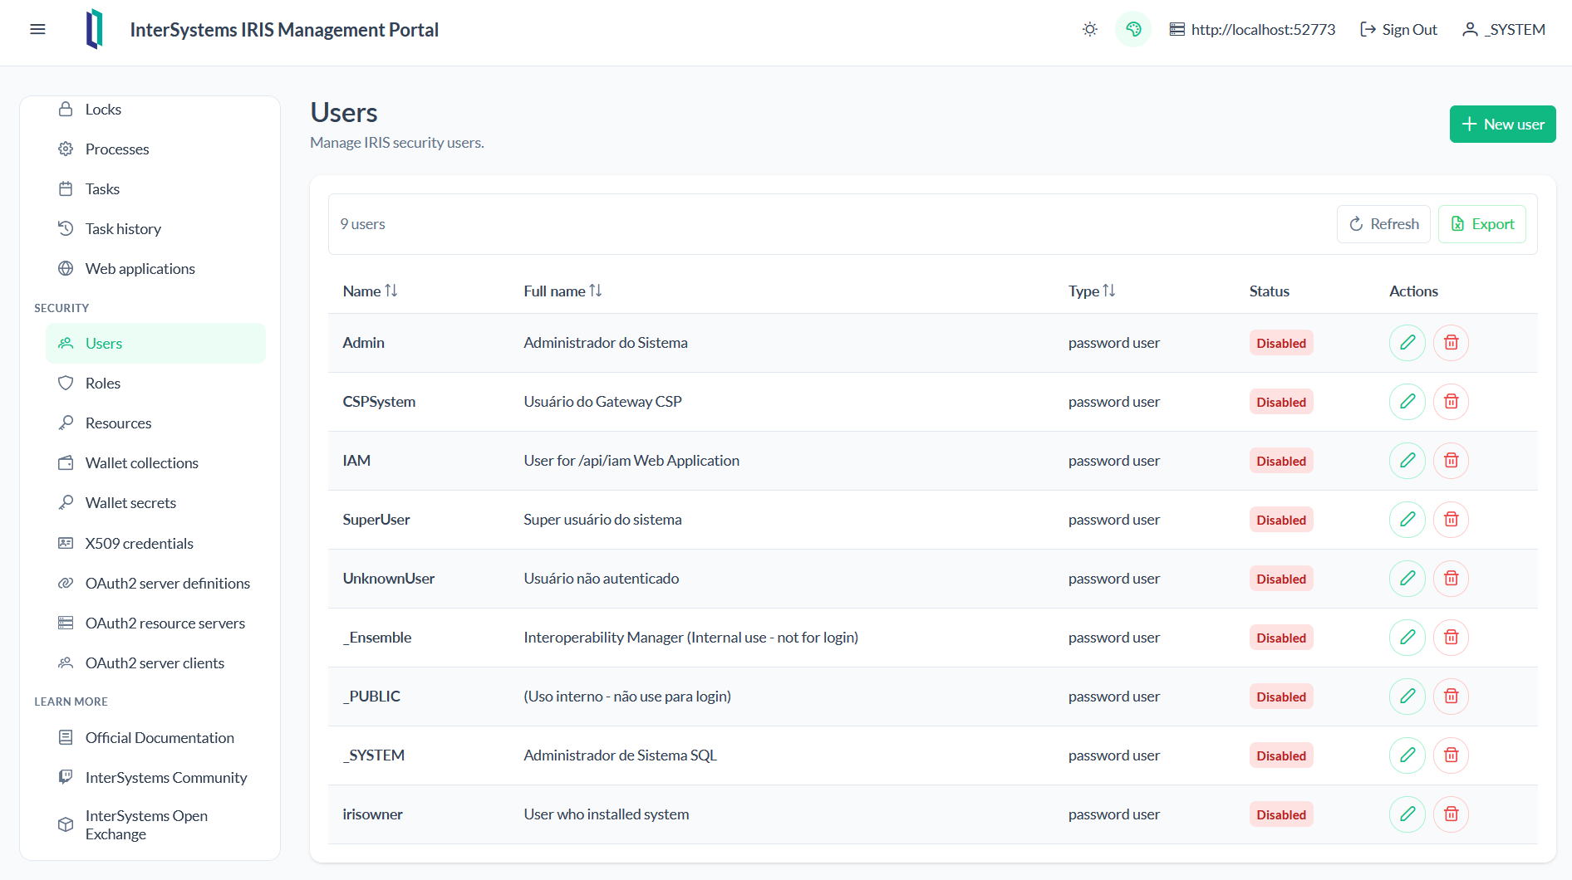Click the '9 users' count label
The image size is (1572, 880).
point(362,224)
